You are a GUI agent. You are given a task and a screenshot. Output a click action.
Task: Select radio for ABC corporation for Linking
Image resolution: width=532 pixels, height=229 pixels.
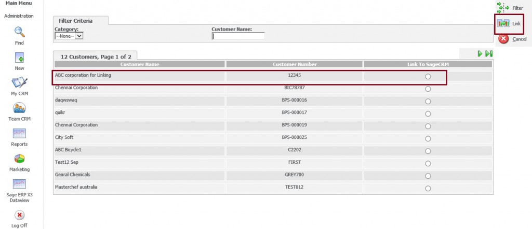coord(428,77)
